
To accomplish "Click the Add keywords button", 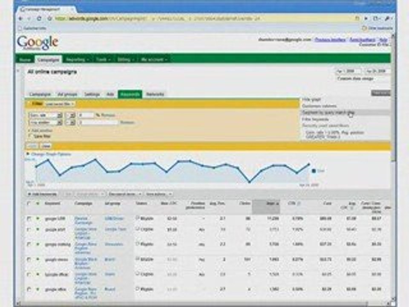I will [x=42, y=194].
